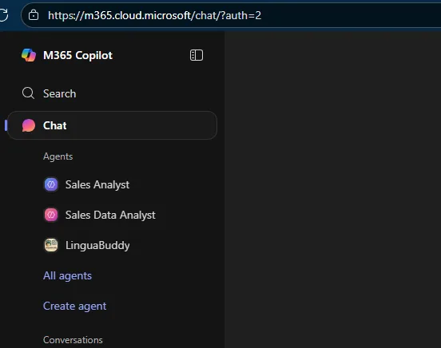The width and height of the screenshot is (441, 348).
Task: Click the M365 Copilot logo icon
Action: click(x=29, y=55)
